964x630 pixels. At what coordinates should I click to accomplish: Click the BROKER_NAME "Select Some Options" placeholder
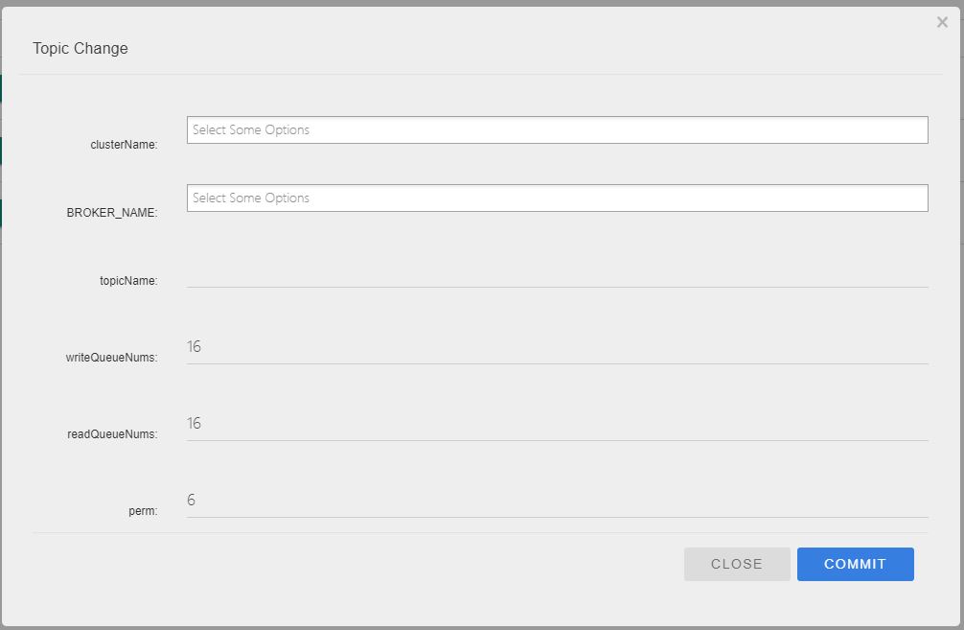coord(251,198)
